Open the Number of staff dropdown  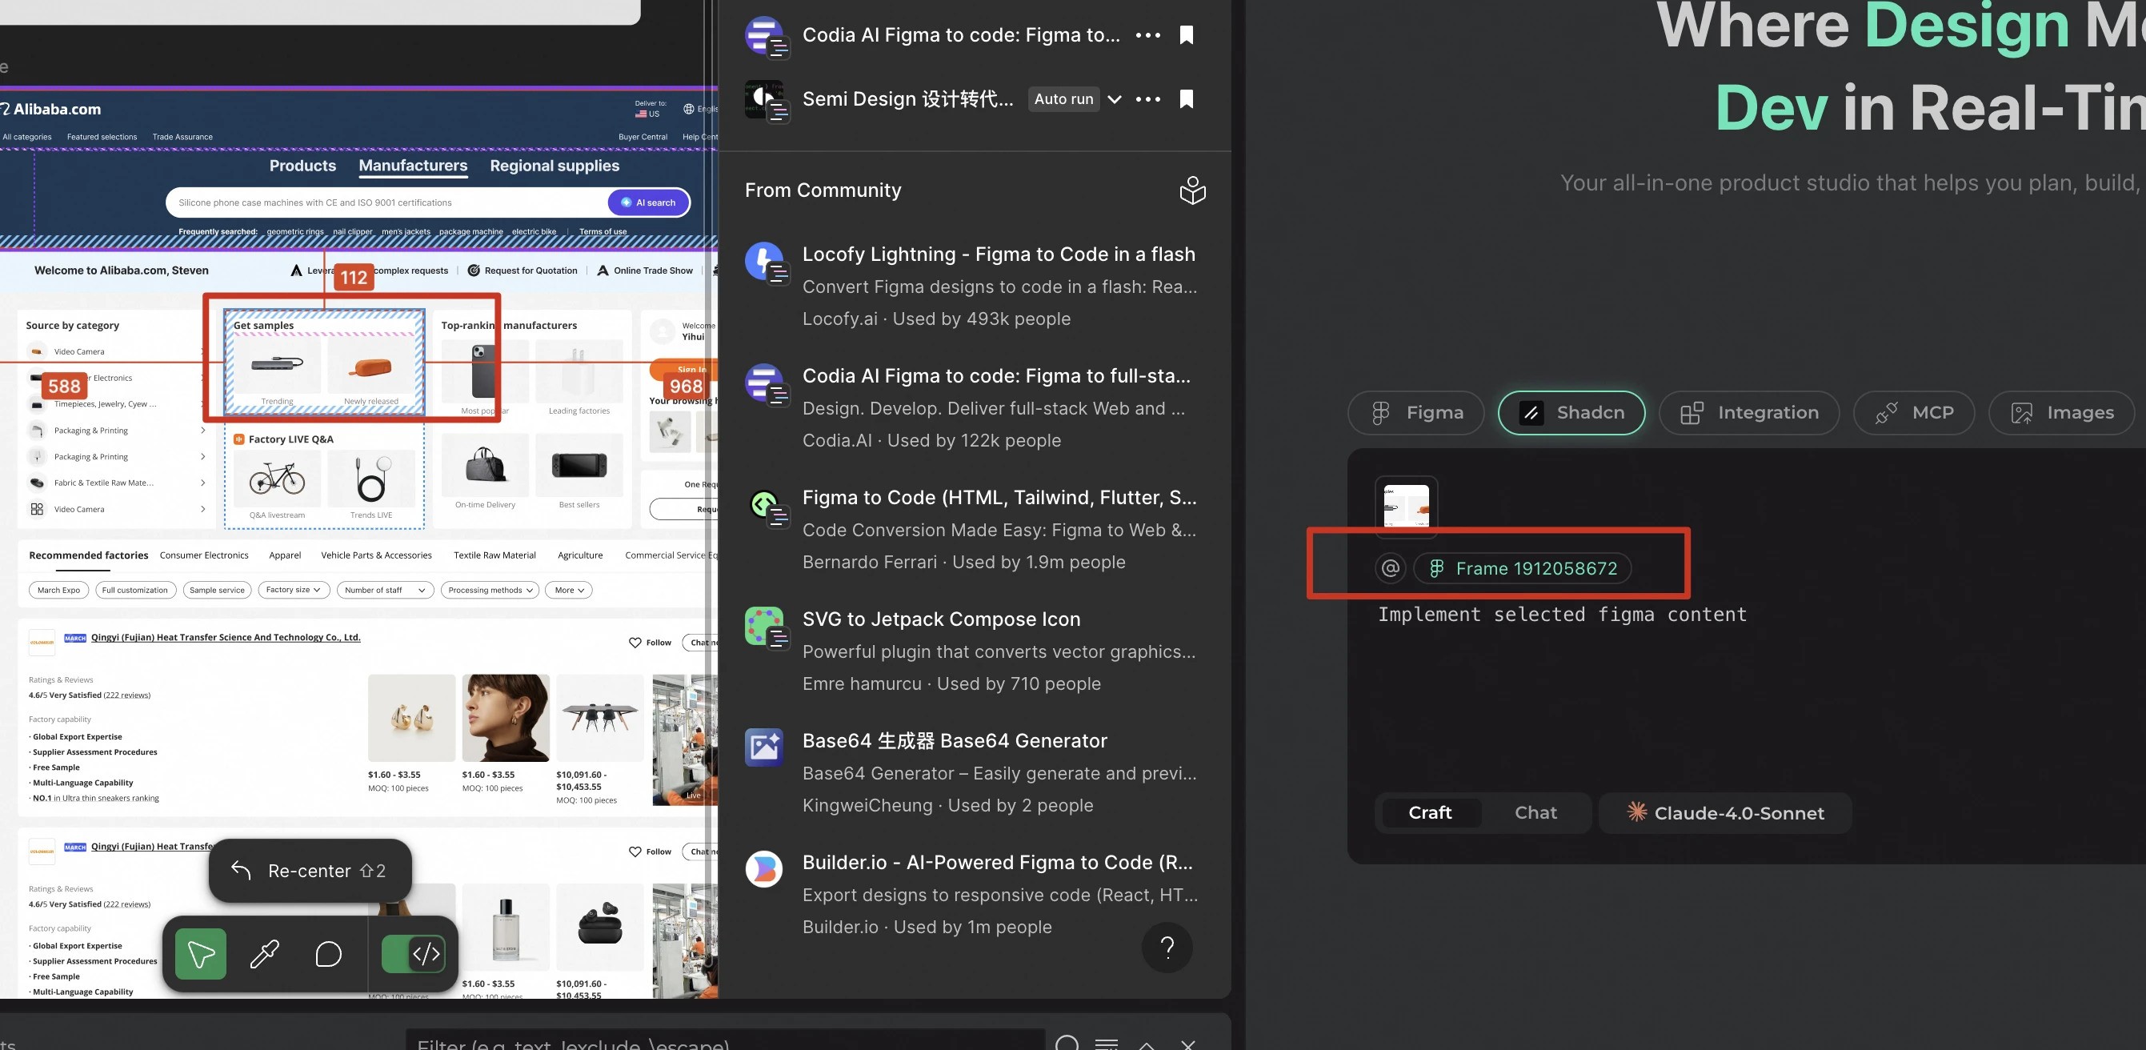click(385, 590)
